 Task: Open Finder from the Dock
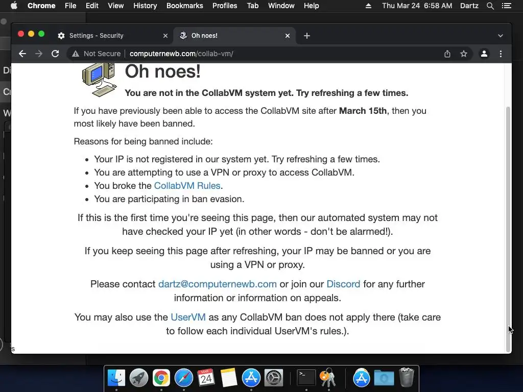click(116, 378)
